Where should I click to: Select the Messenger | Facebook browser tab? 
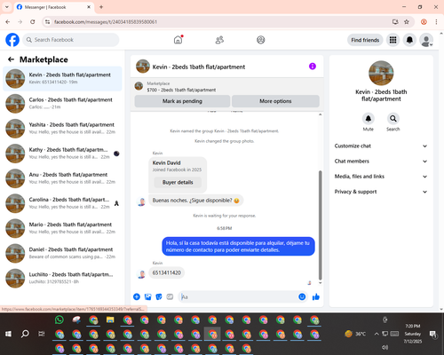pos(54,7)
